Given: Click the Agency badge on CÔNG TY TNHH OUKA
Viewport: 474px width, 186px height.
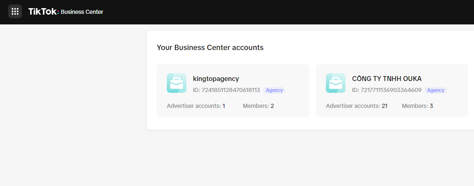Looking at the screenshot, I should point(436,90).
